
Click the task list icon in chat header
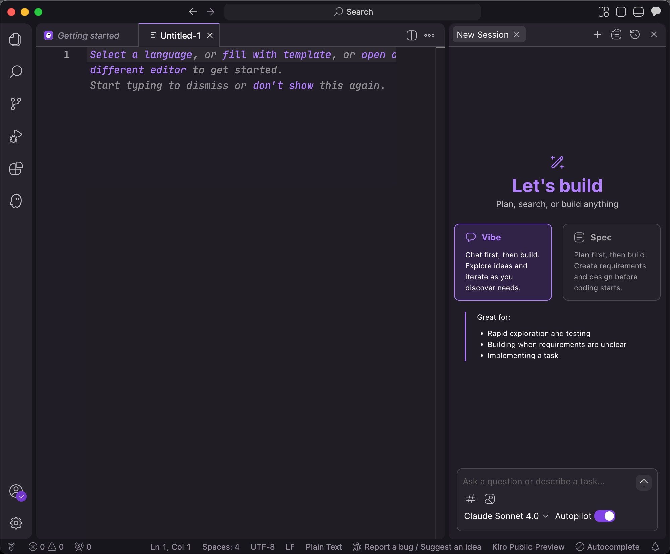[x=616, y=35]
